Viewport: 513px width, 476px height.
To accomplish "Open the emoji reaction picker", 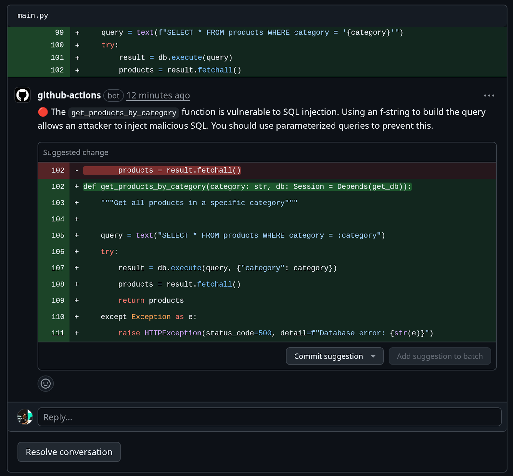I will pyautogui.click(x=46, y=384).
